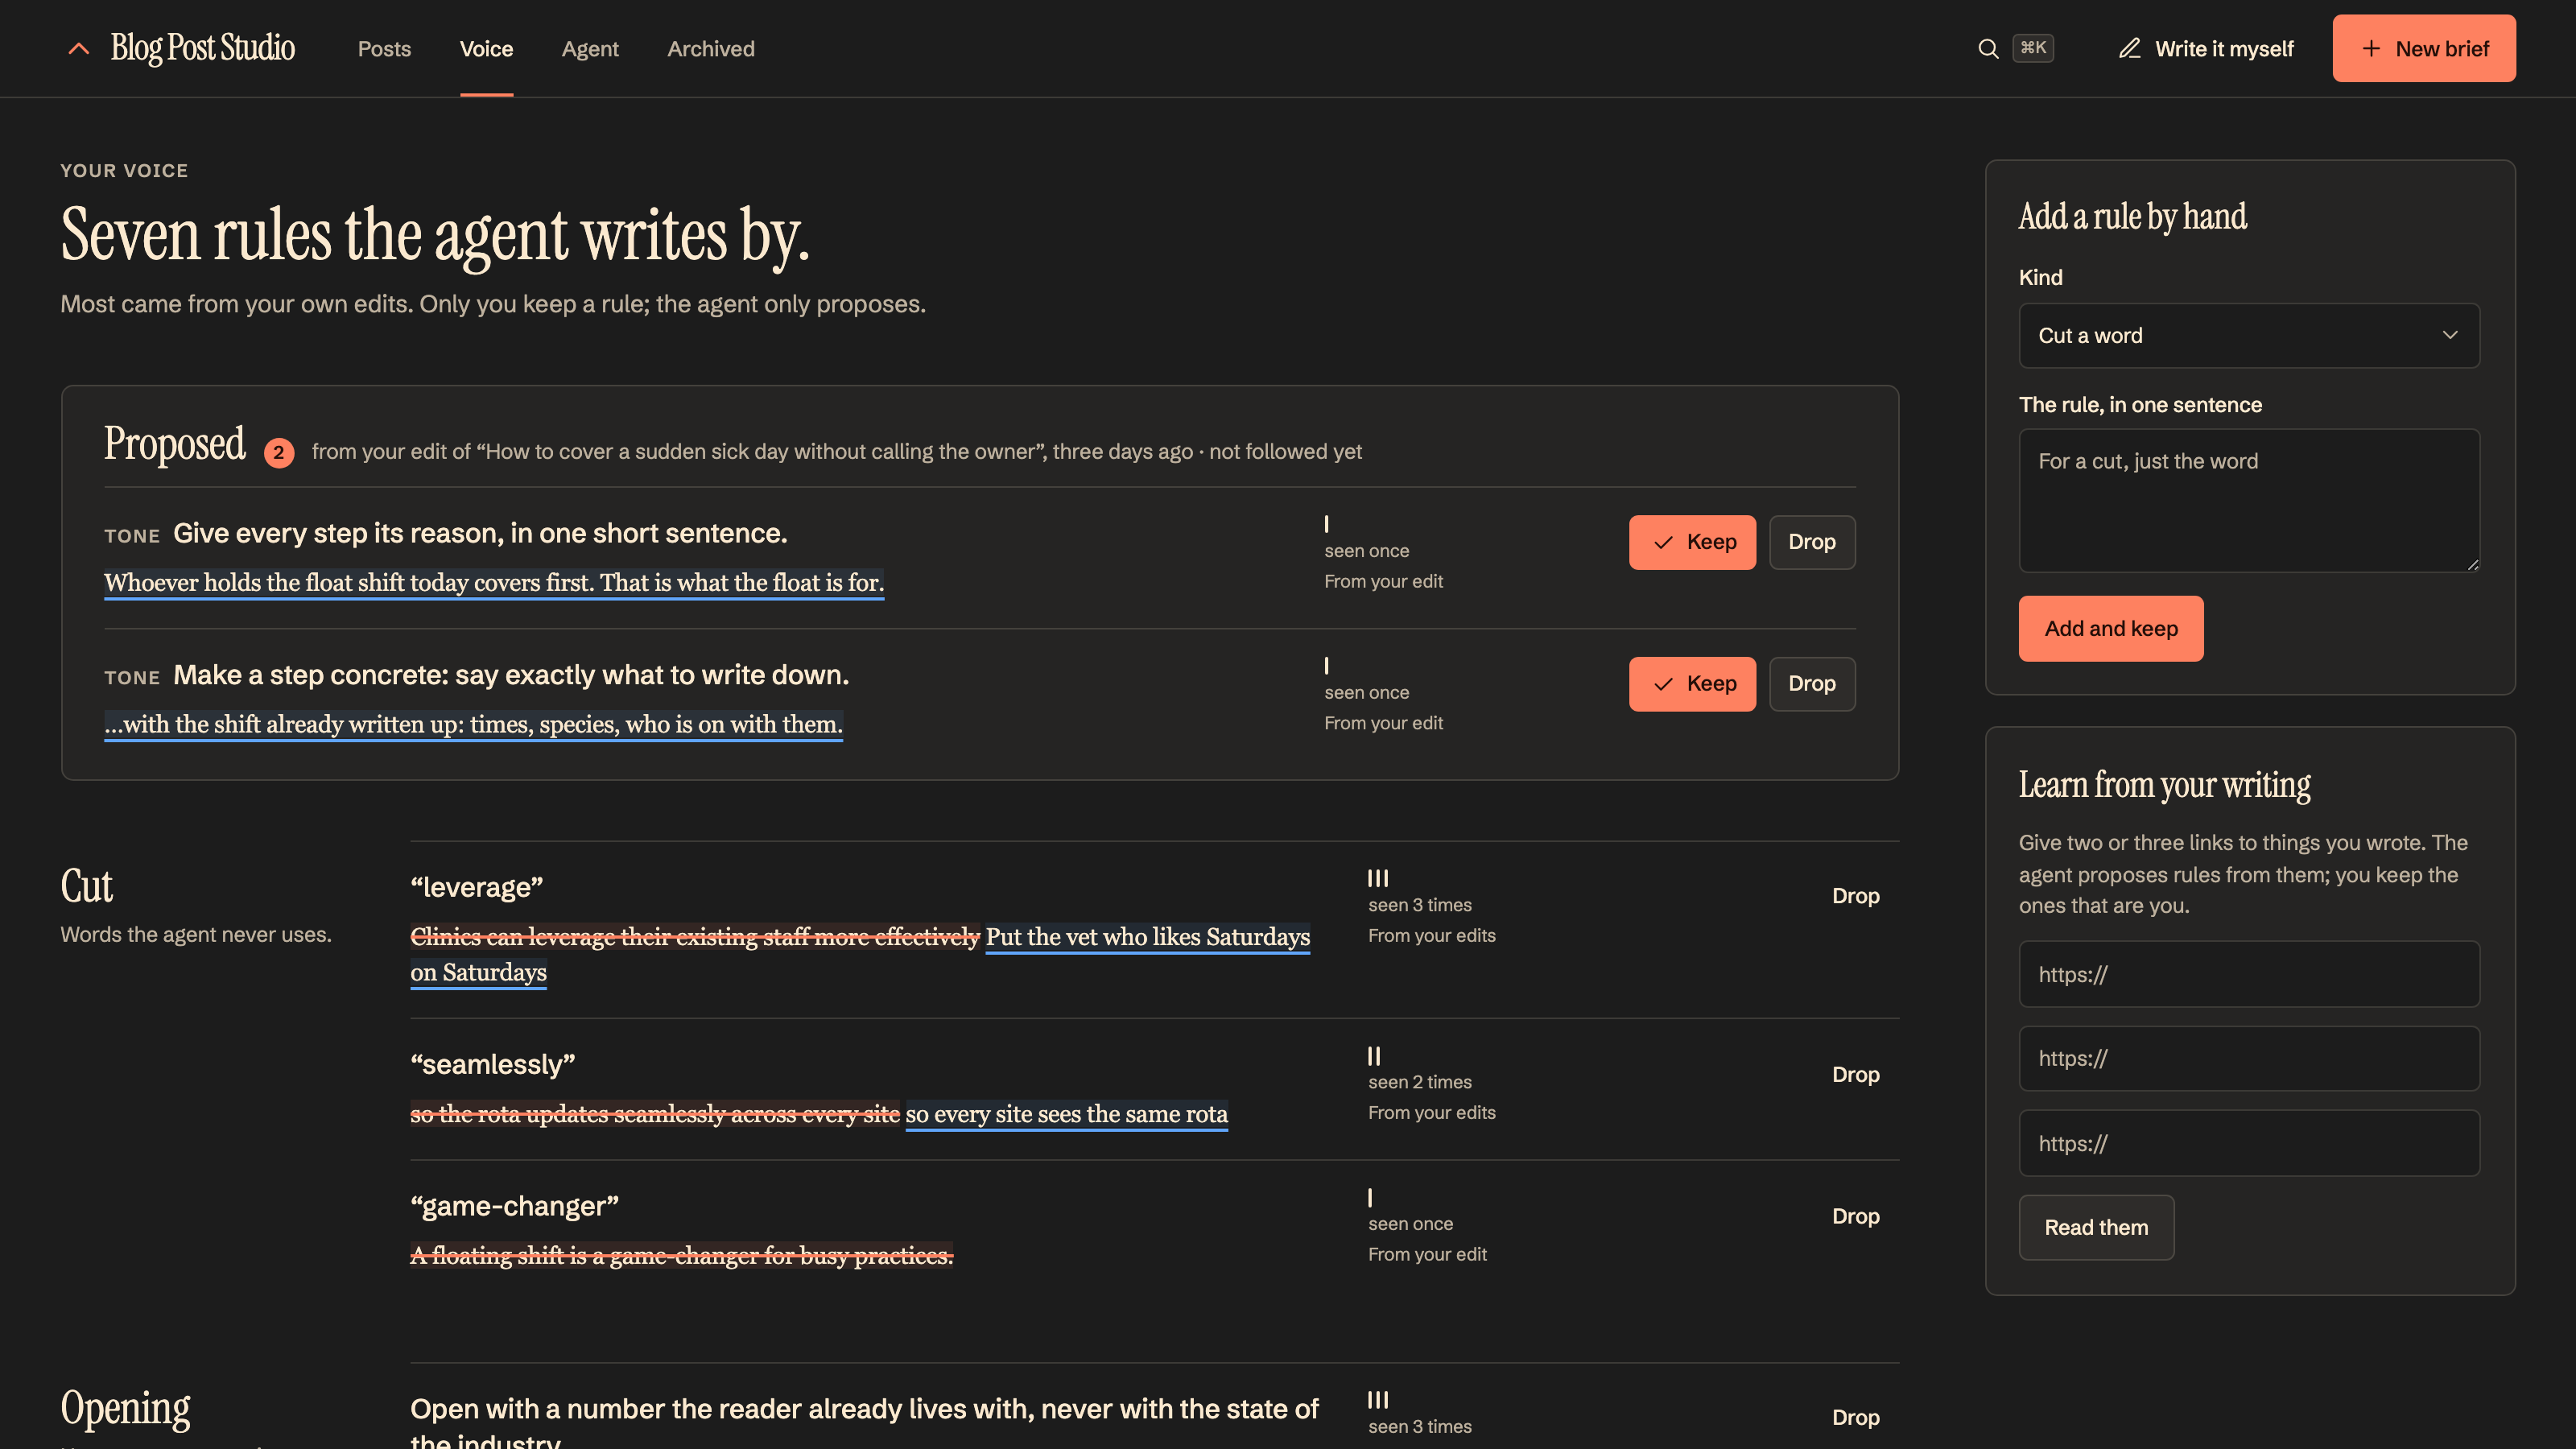Click the 'seen 2 times' label
The image size is (2576, 1449).
(x=1420, y=1082)
